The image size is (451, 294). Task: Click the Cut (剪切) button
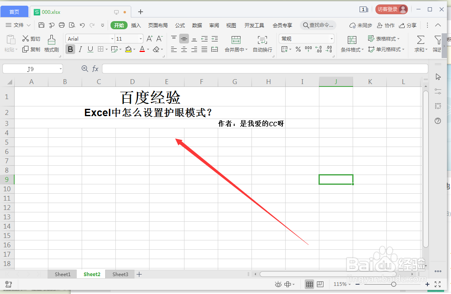click(31, 39)
